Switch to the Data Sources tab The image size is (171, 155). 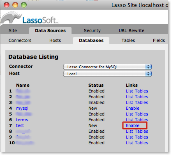coord(50,30)
